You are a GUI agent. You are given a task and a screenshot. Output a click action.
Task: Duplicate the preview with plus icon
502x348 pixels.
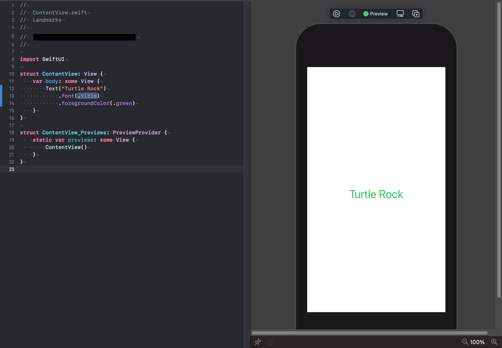pos(415,14)
